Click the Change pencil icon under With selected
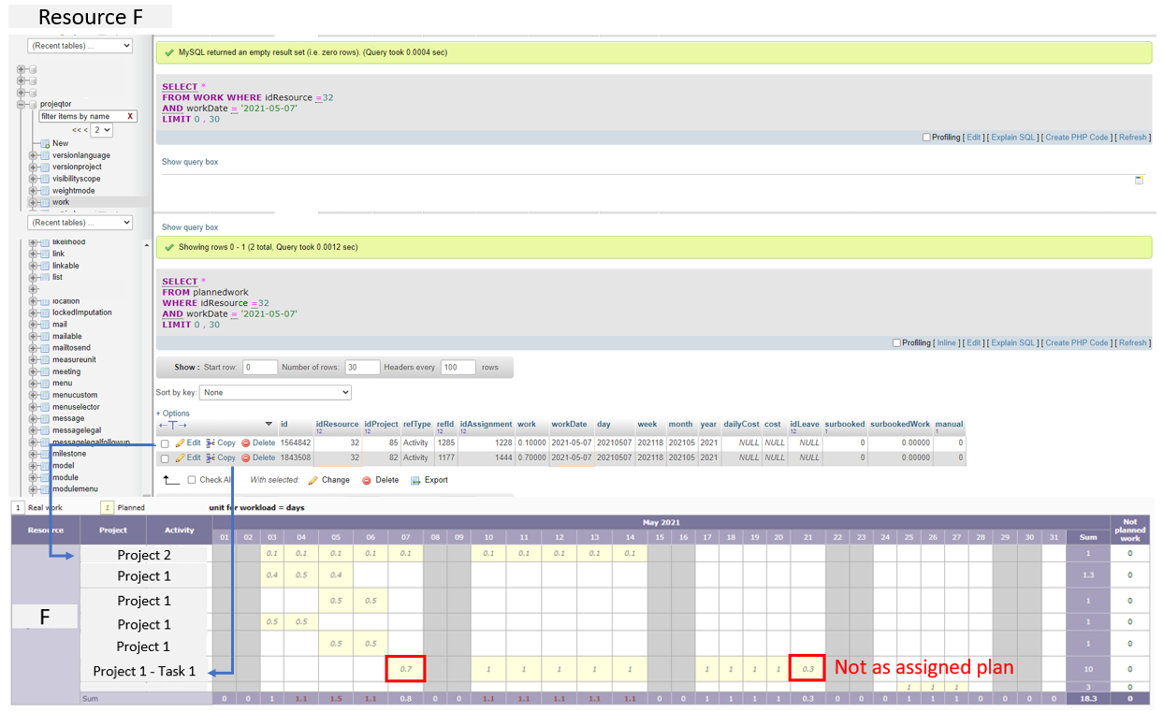This screenshot has height=712, width=1163. pyautogui.click(x=313, y=480)
